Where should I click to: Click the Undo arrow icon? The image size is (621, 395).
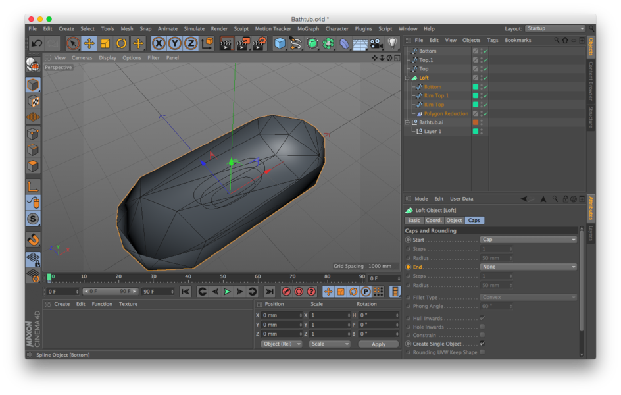click(x=37, y=43)
